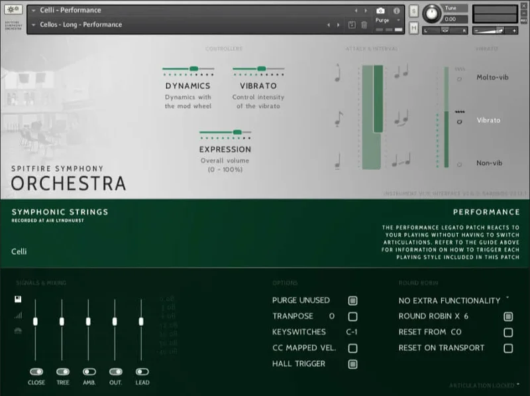The width and height of the screenshot is (530, 396).
Task: Select Non-vib vibrato mode
Action: (x=489, y=163)
